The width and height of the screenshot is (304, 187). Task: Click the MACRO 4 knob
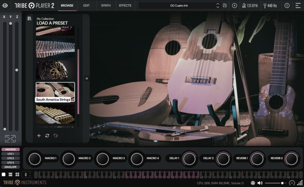(137, 159)
